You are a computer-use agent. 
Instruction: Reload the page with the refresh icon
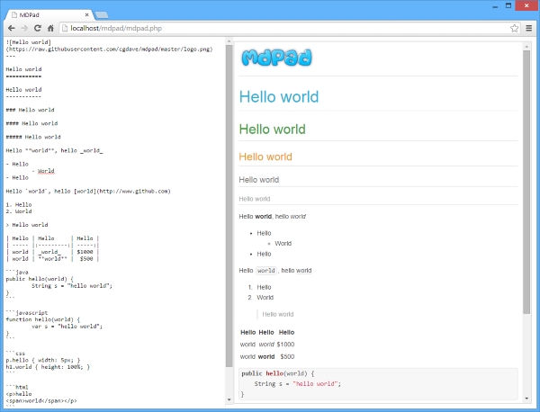pos(38,28)
